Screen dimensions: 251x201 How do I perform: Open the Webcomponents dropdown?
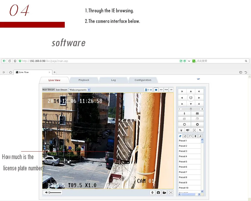tap(80, 90)
